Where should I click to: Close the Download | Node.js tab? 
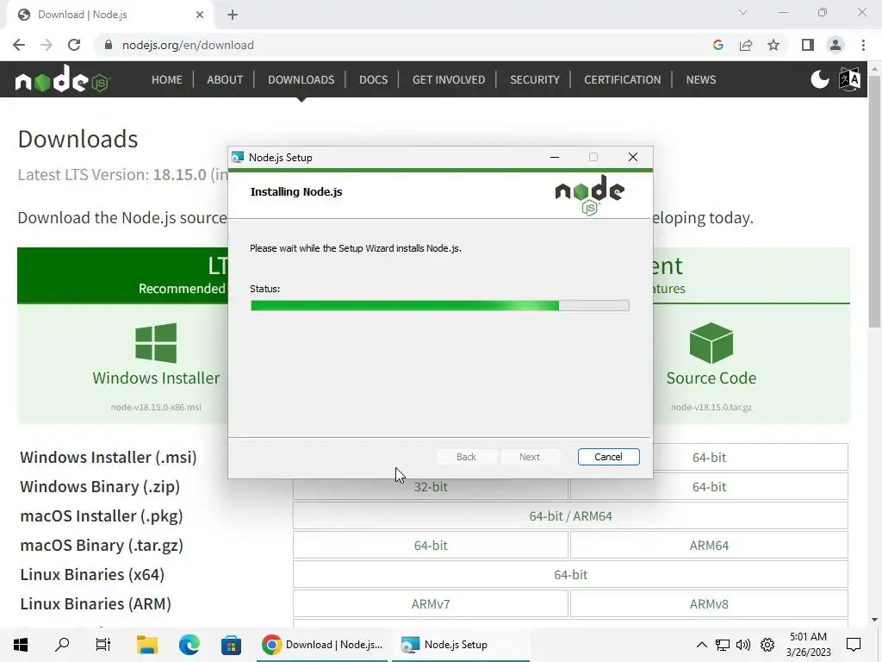pyautogui.click(x=200, y=15)
